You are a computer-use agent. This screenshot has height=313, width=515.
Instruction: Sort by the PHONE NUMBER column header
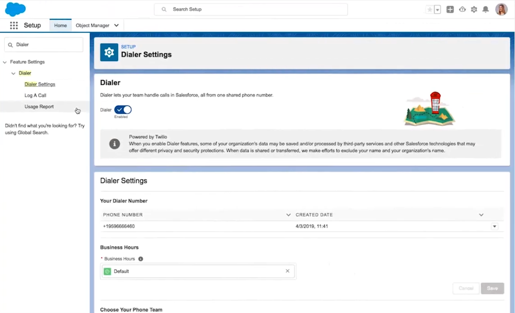point(123,215)
